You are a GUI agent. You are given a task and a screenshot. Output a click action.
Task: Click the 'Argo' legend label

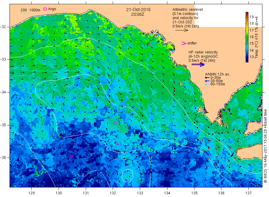click(x=52, y=9)
